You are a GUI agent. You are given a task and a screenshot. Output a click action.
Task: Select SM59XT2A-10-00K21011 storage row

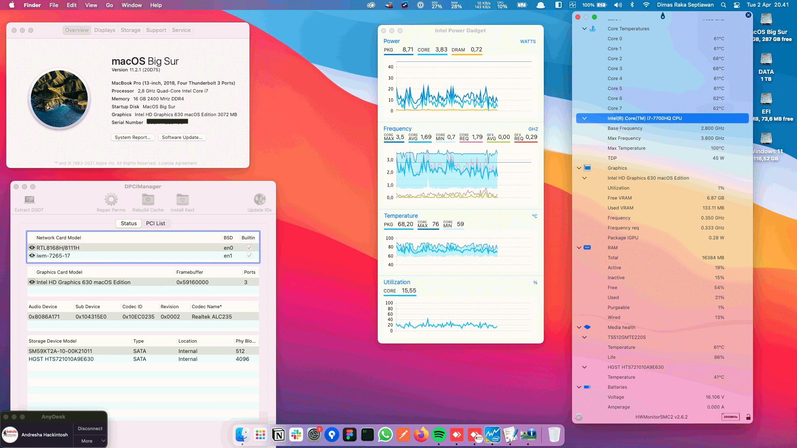143,351
